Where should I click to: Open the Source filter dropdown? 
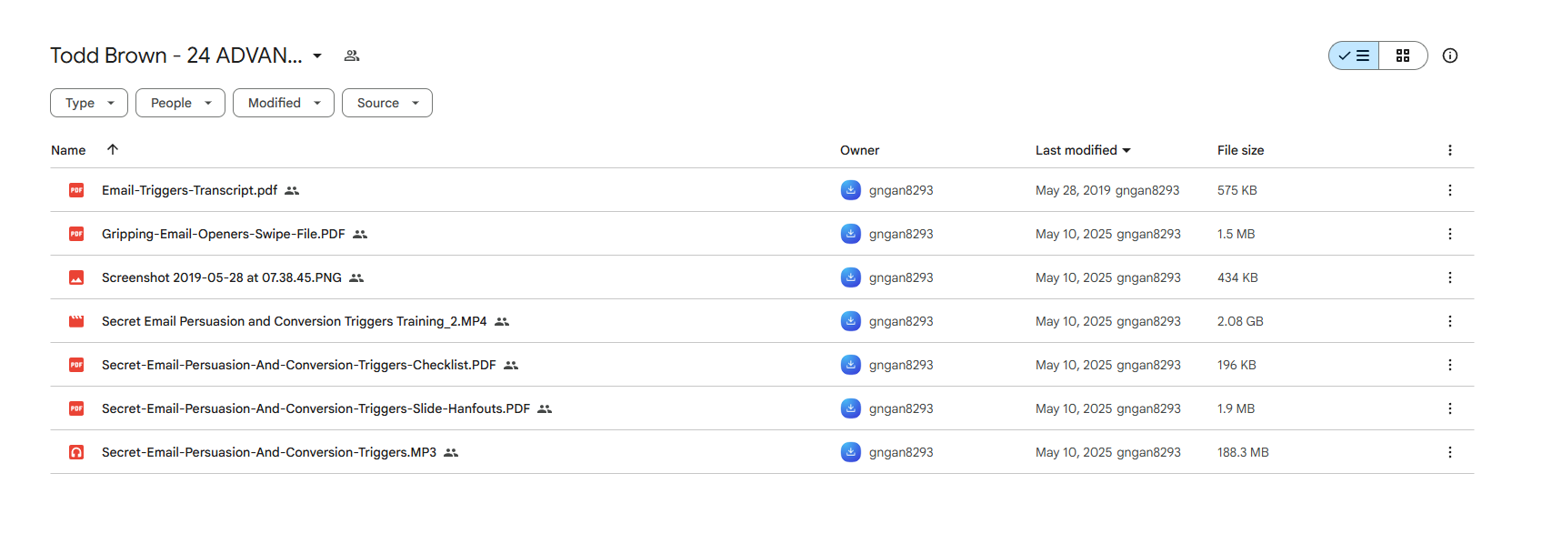(387, 103)
